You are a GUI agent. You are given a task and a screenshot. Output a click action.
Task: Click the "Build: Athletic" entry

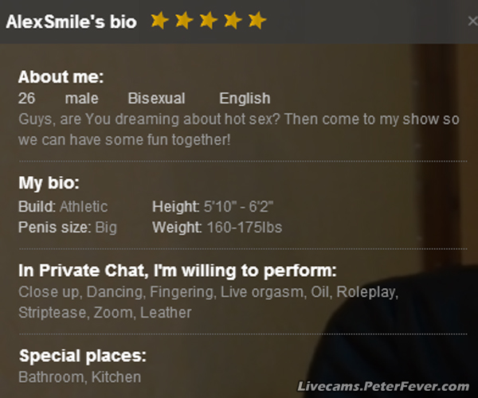pos(63,207)
